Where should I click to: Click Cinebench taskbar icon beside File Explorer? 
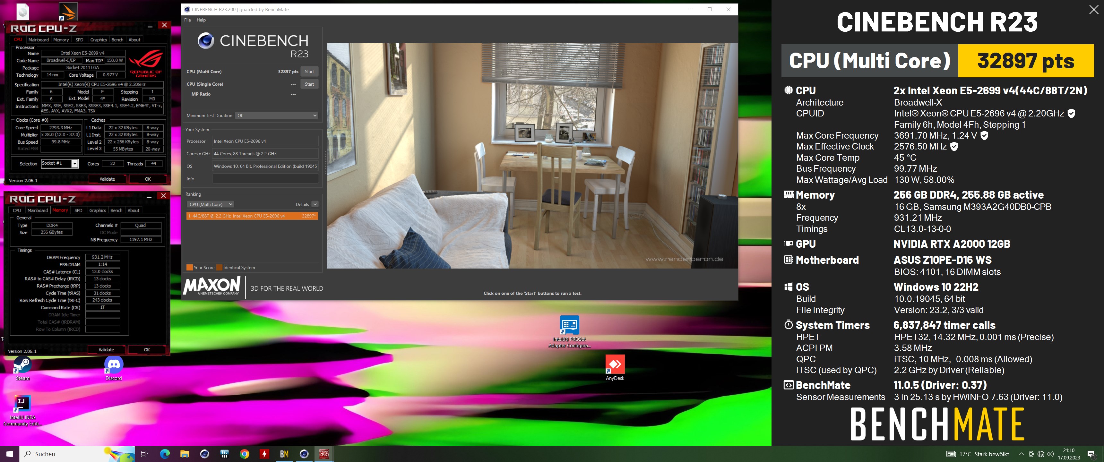204,454
